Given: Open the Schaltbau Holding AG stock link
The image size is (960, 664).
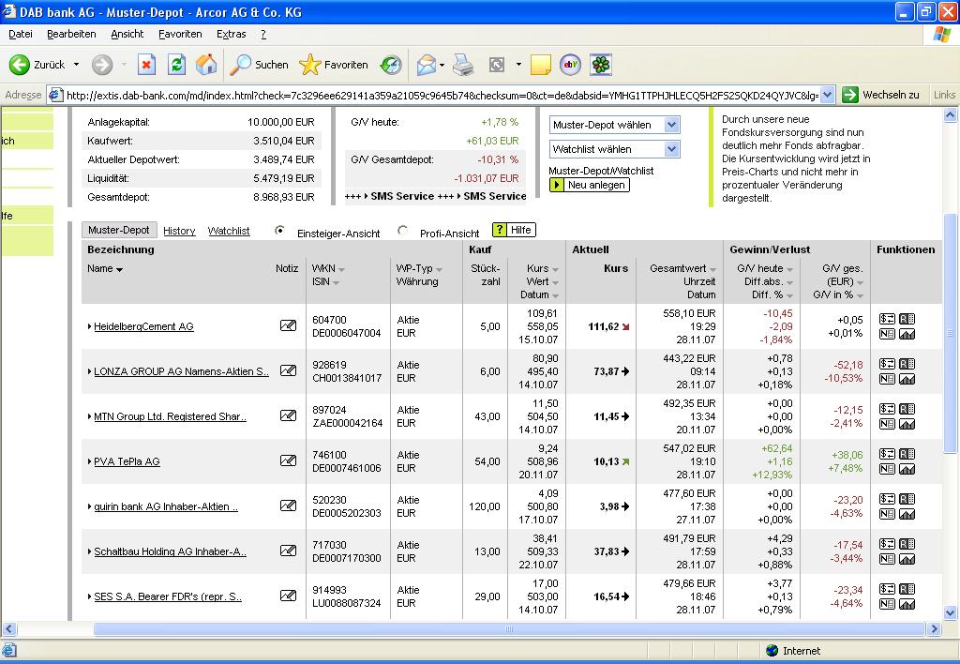Looking at the screenshot, I should pos(170,551).
